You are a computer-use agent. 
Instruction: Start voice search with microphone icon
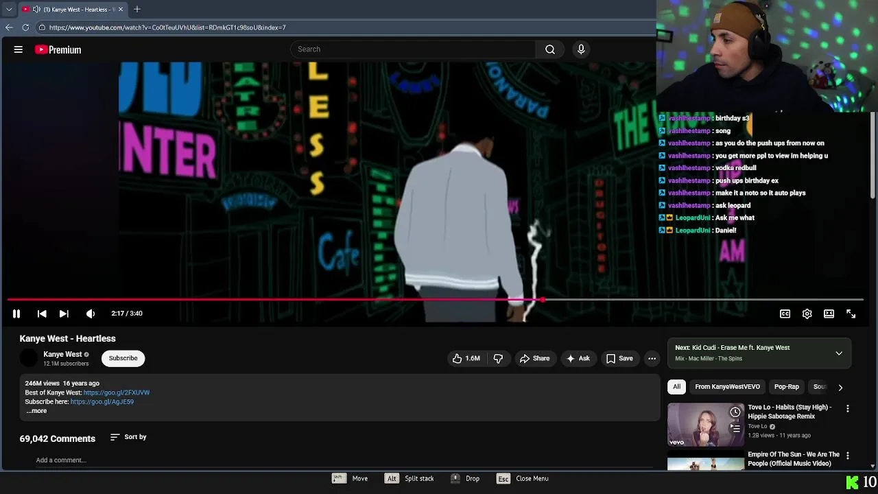click(581, 49)
